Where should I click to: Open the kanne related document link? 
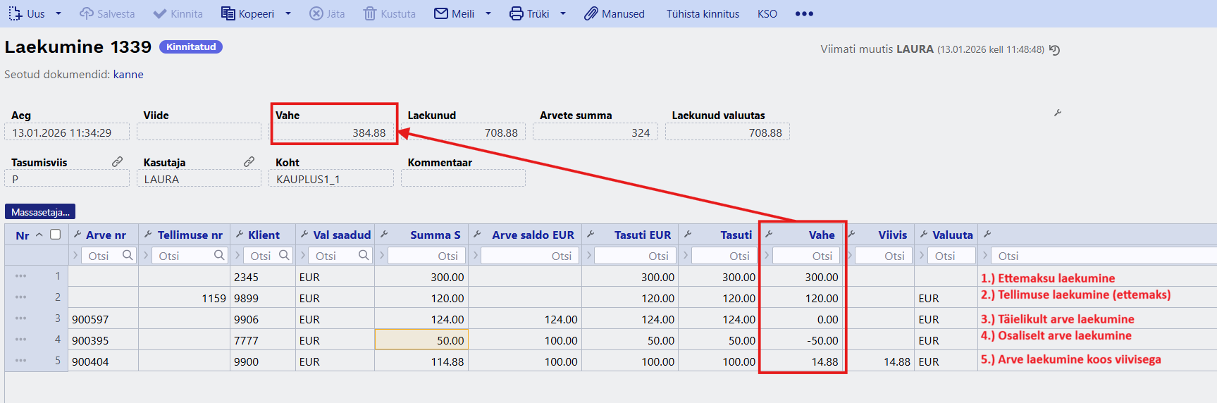128,75
